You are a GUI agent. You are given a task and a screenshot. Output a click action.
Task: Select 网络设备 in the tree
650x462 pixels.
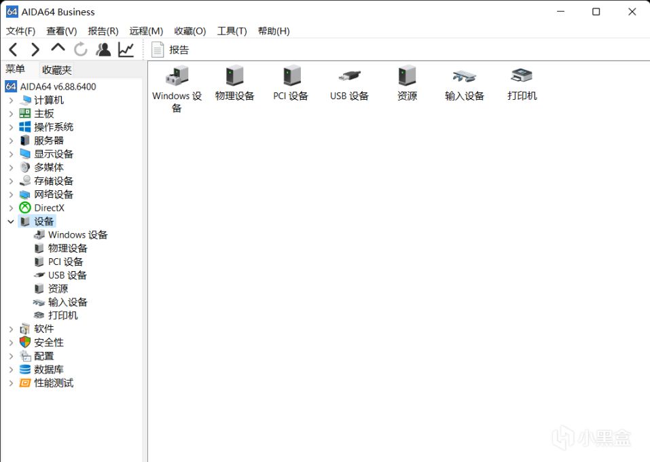(x=54, y=194)
